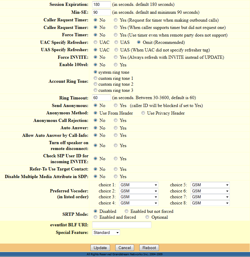Click the Cancel button

tap(125, 248)
